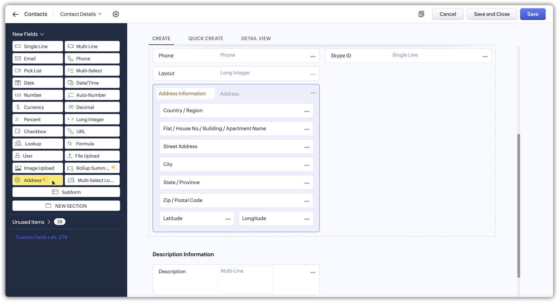Click the Save and Close button
The height and width of the screenshot is (302, 558).
(x=492, y=14)
